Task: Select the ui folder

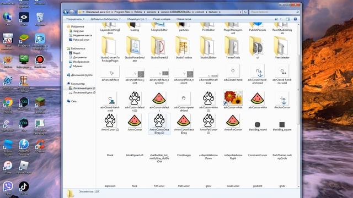Action: click(258, 48)
